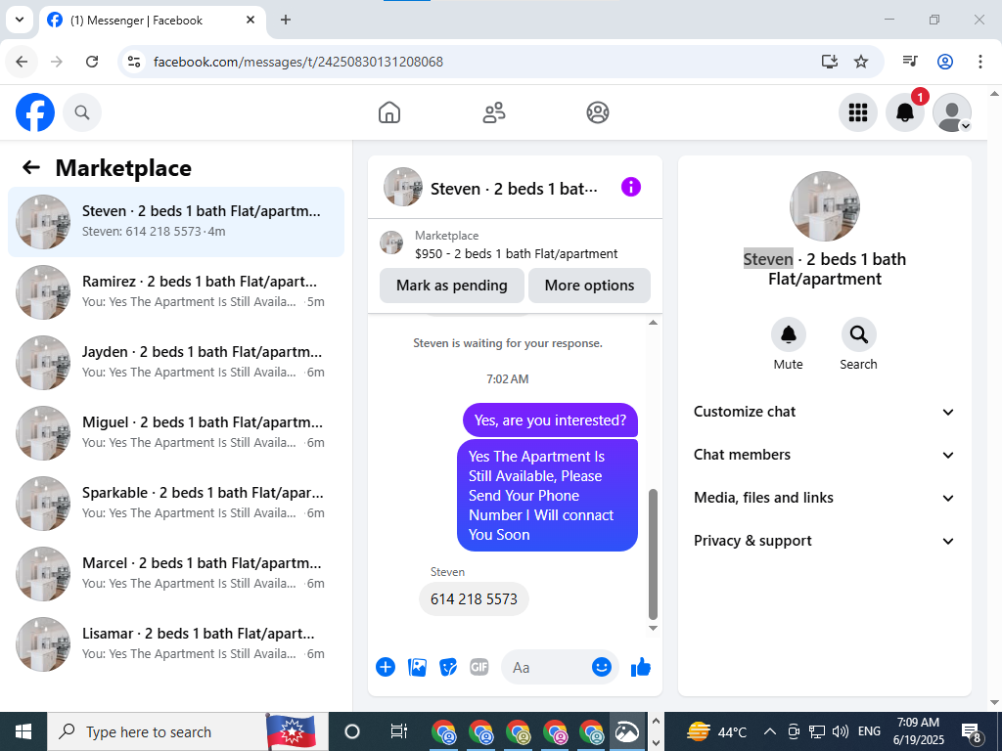The width and height of the screenshot is (1002, 751).
Task: Open the account profile avatar menu
Action: (x=952, y=112)
